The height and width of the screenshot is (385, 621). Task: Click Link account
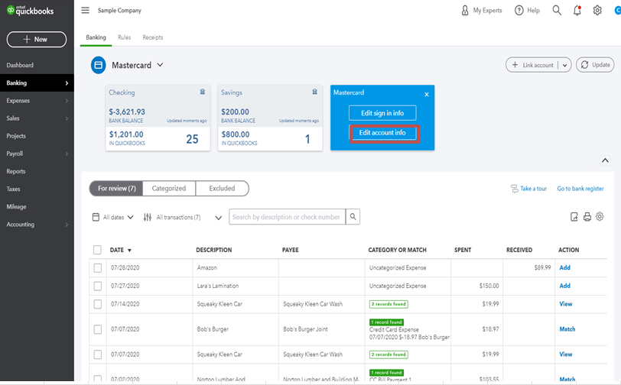click(533, 65)
